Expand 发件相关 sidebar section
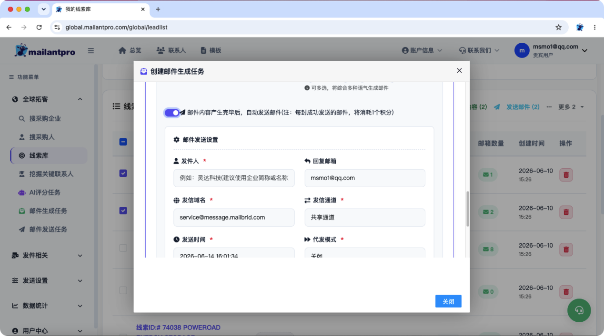 (x=48, y=255)
